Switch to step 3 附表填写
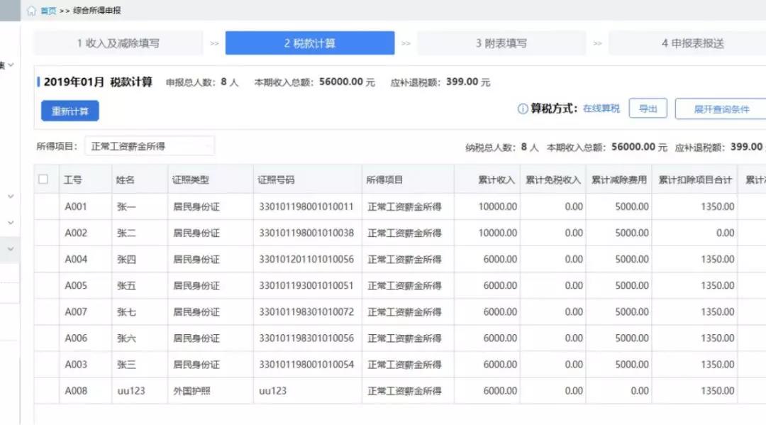The width and height of the screenshot is (766, 425). 501,43
